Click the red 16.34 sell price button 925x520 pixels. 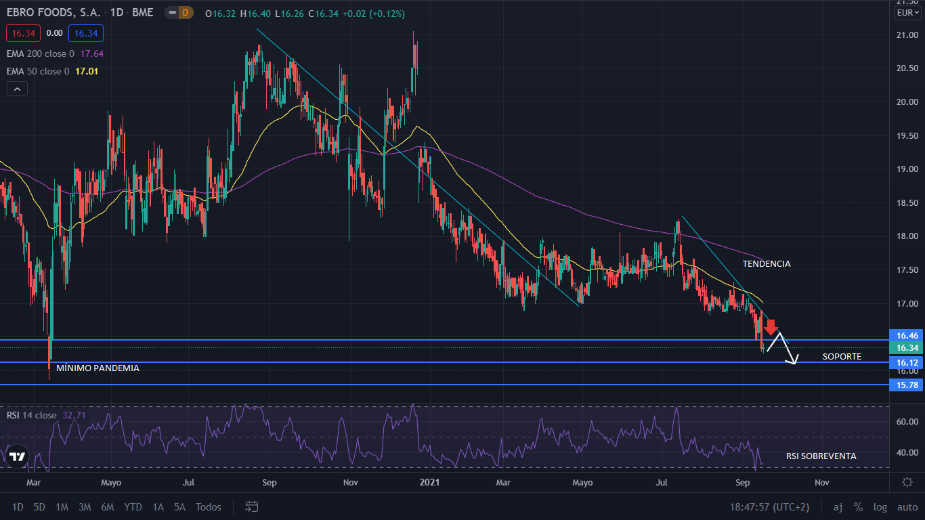[x=24, y=32]
